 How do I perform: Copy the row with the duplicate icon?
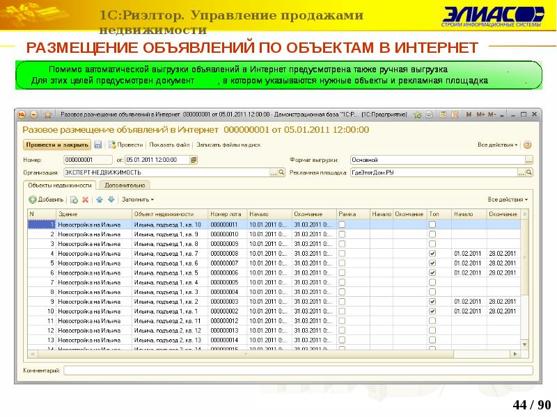[x=74, y=199]
